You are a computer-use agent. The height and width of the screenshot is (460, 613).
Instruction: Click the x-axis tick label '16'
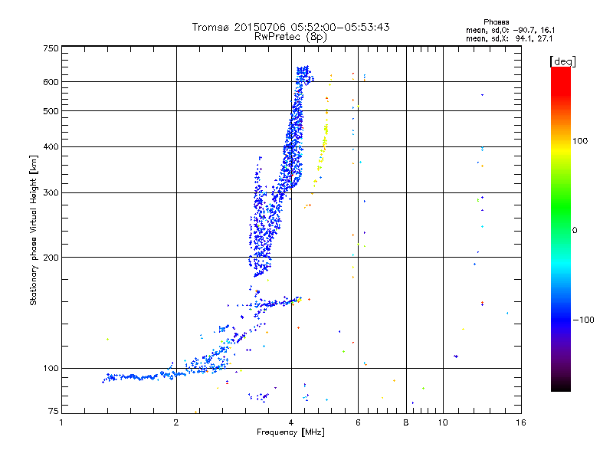tap(521, 422)
